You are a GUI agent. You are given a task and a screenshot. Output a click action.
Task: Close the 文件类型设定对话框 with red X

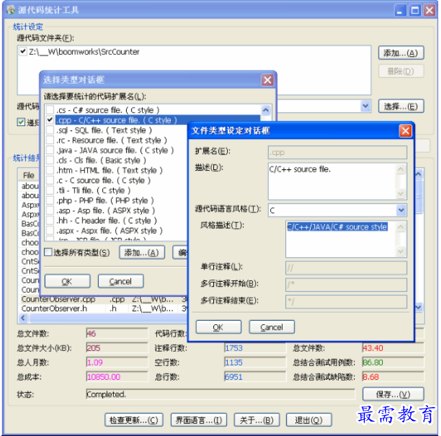click(x=405, y=131)
